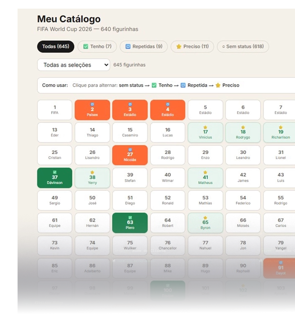Viewport: 295px width, 314px height.
Task: Click the checkmark icon on Dávinson sticker 37
Action: [x=54, y=172]
